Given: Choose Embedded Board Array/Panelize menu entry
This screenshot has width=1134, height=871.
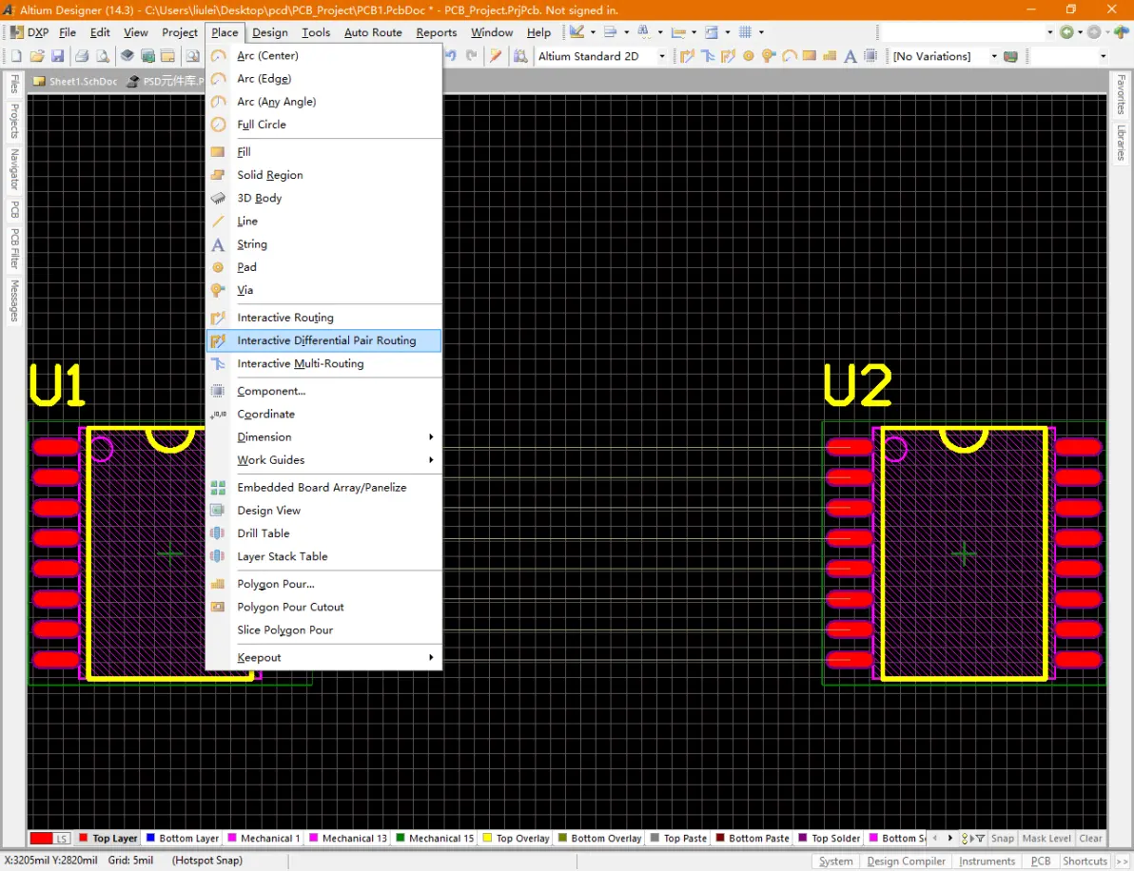Looking at the screenshot, I should click(x=324, y=488).
